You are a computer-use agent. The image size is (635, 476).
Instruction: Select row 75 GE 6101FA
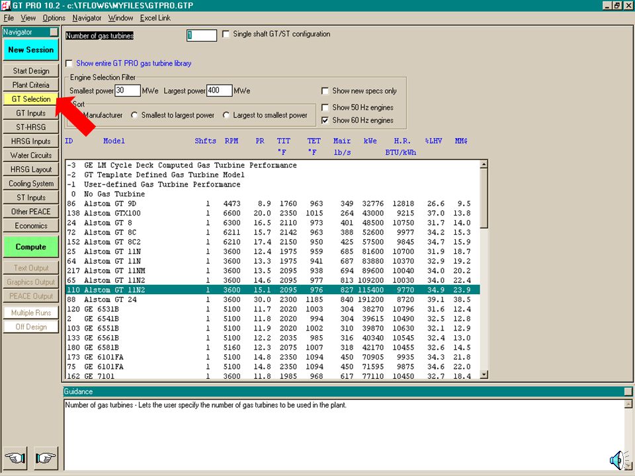point(273,367)
